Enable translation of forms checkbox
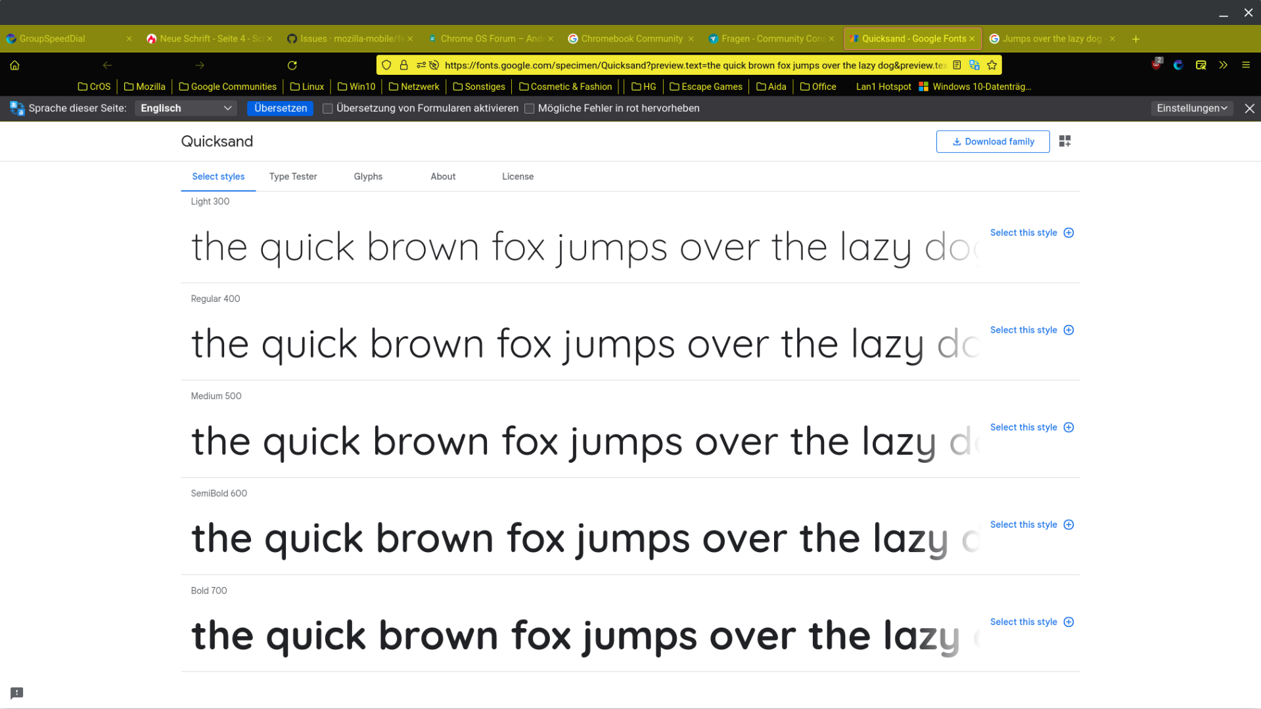 point(327,108)
